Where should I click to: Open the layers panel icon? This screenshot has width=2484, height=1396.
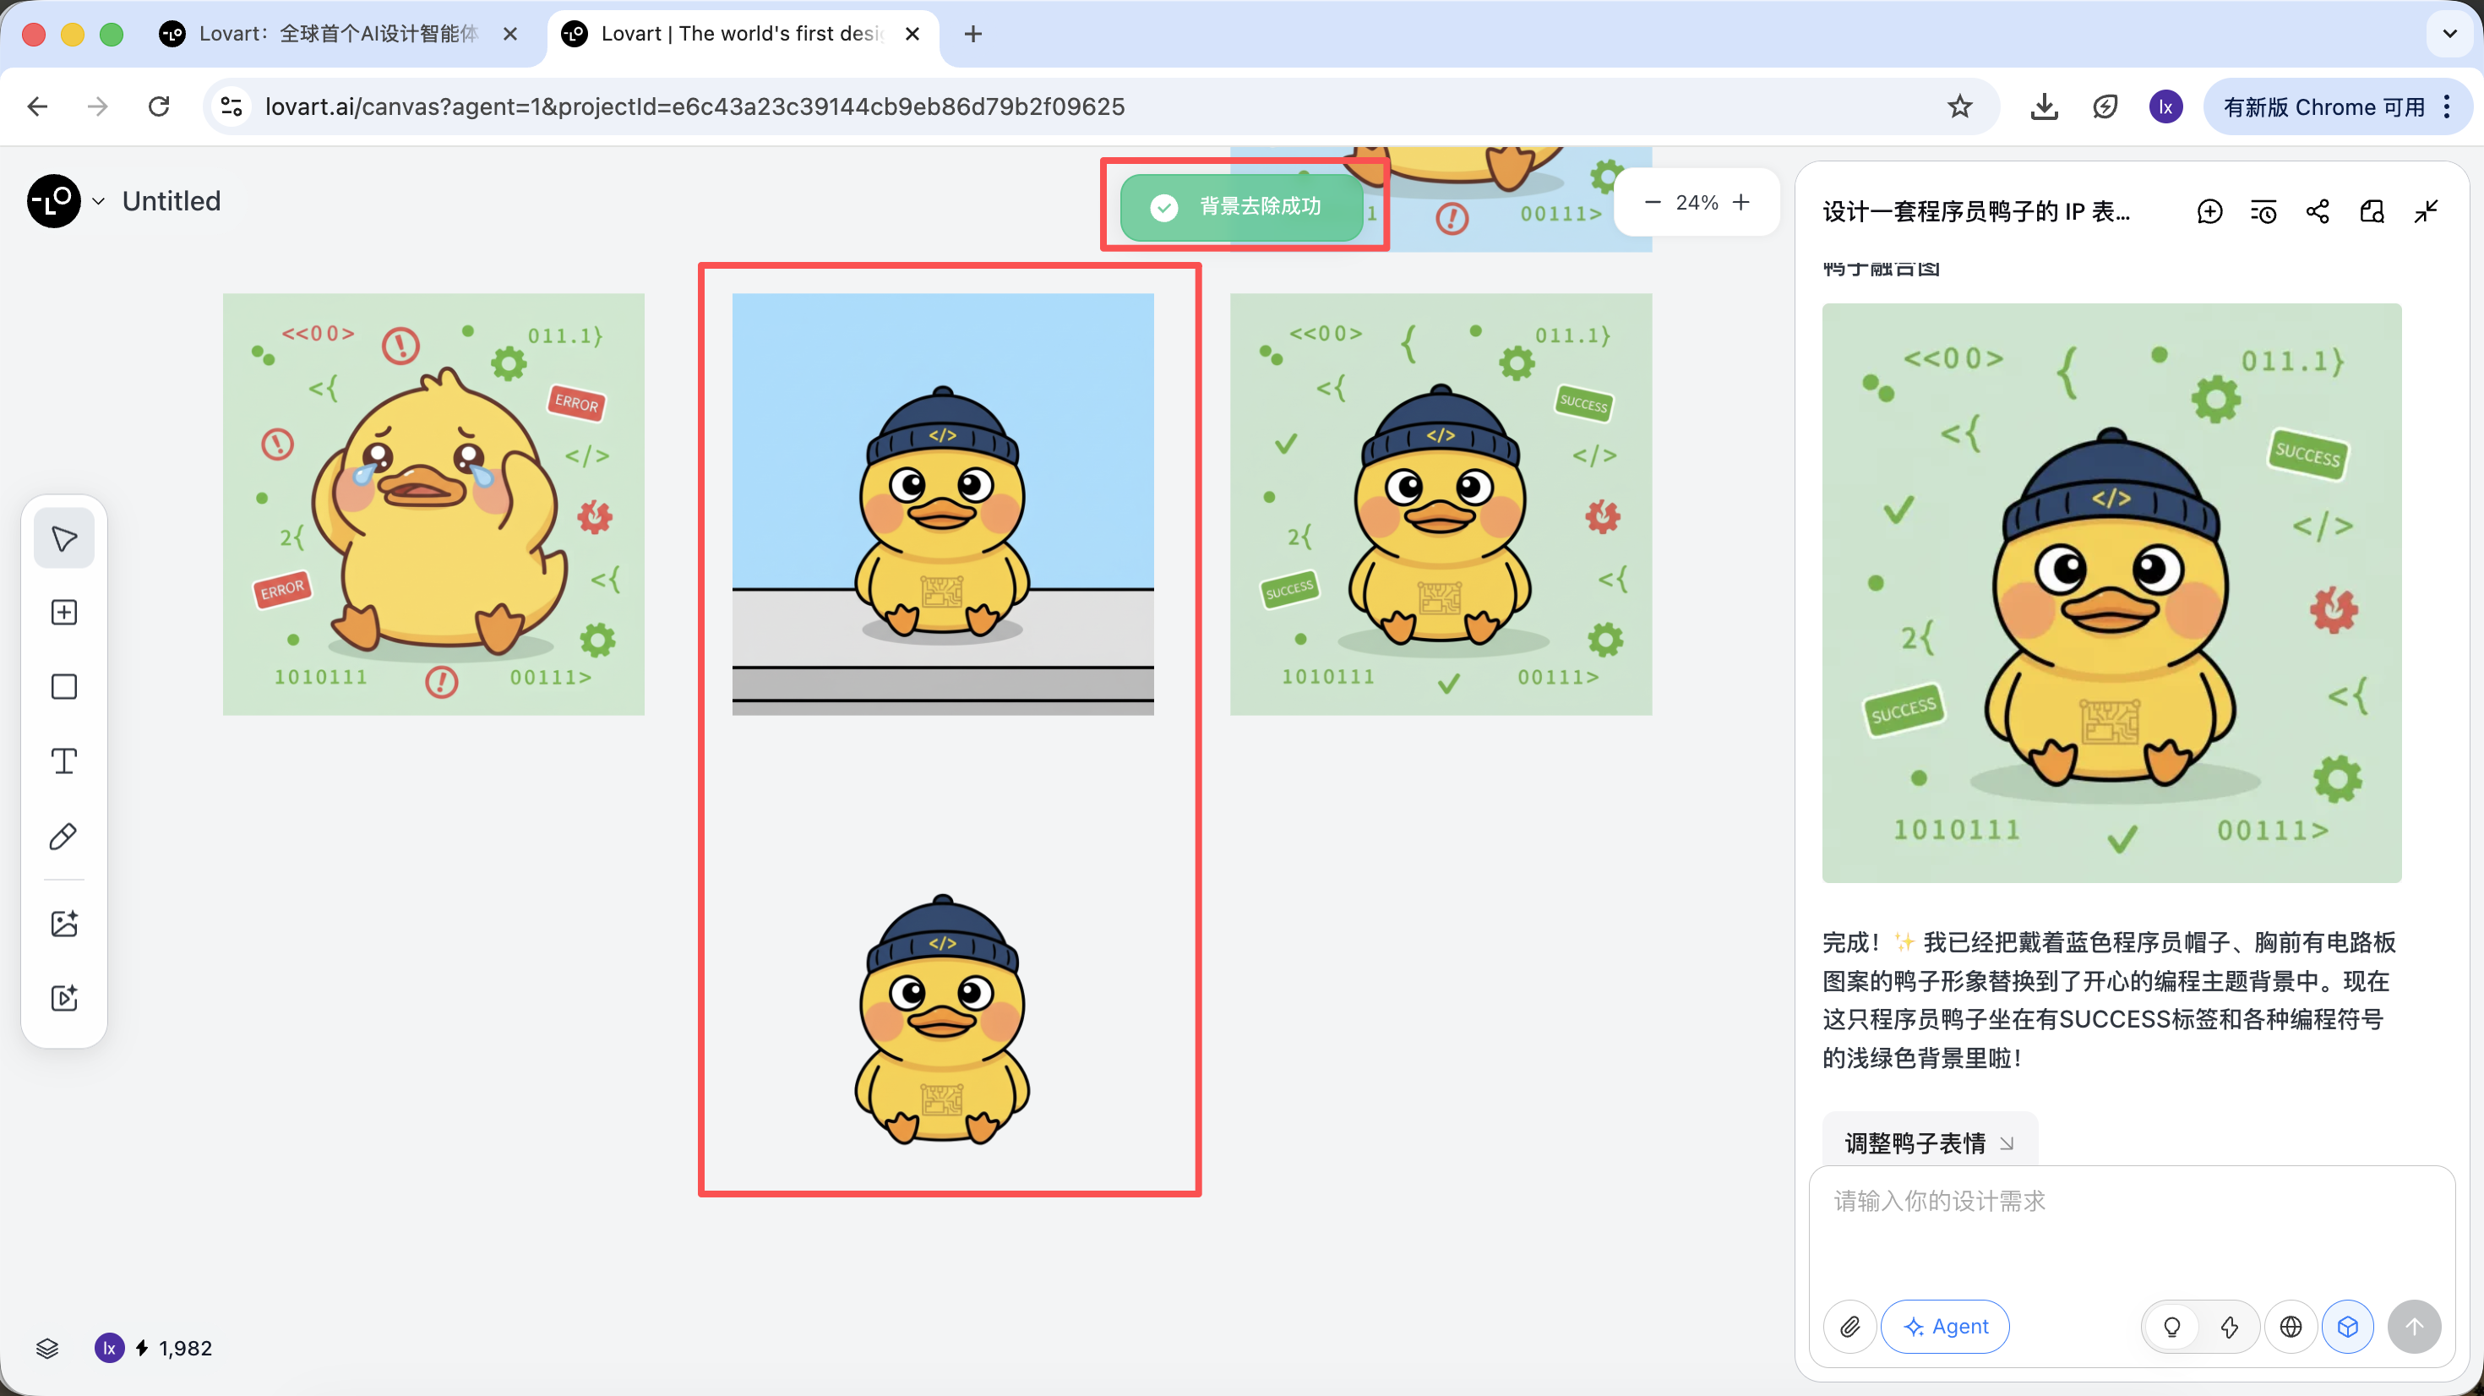click(47, 1348)
